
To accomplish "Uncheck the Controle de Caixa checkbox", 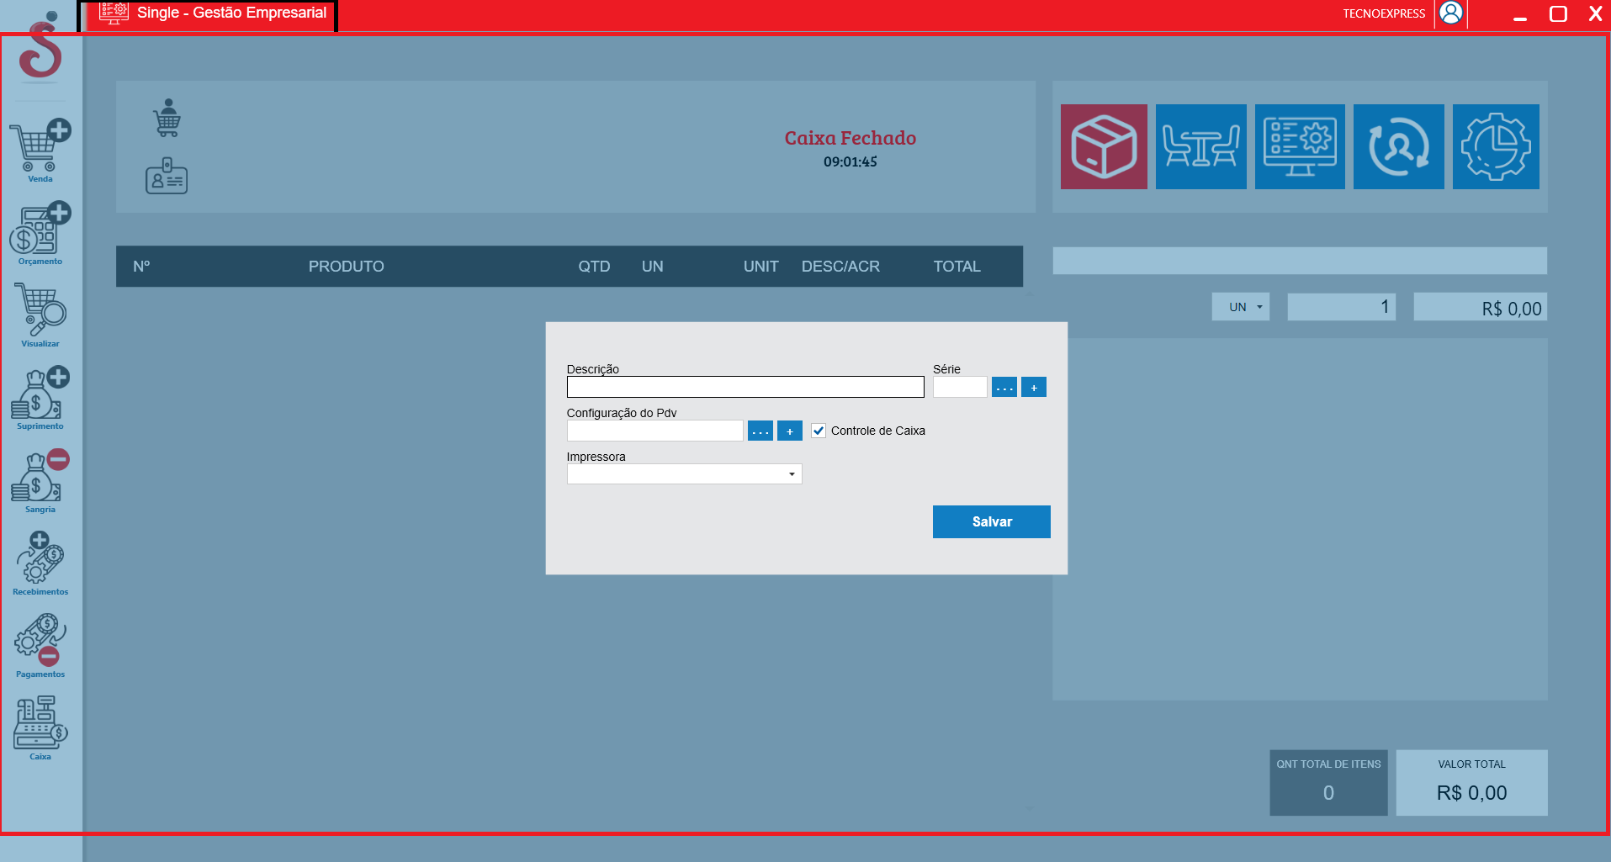I will [819, 431].
